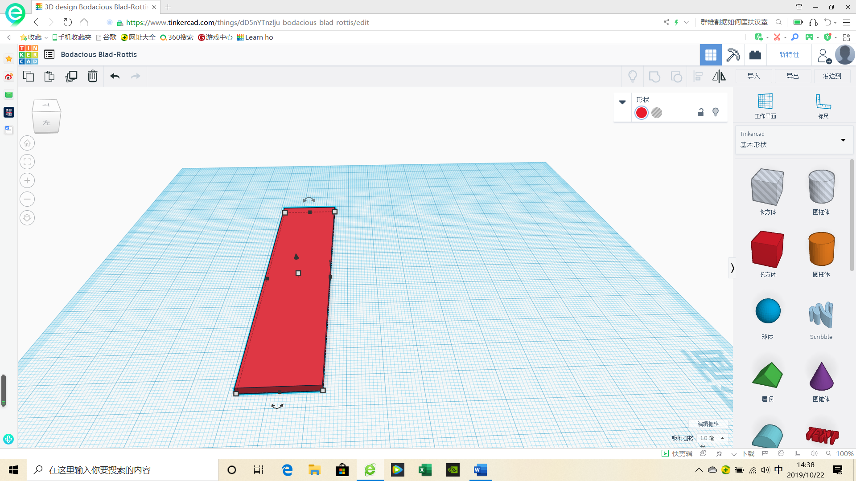Pick the red TEXT shape
Screen dimensions: 856x481
pos(822,435)
